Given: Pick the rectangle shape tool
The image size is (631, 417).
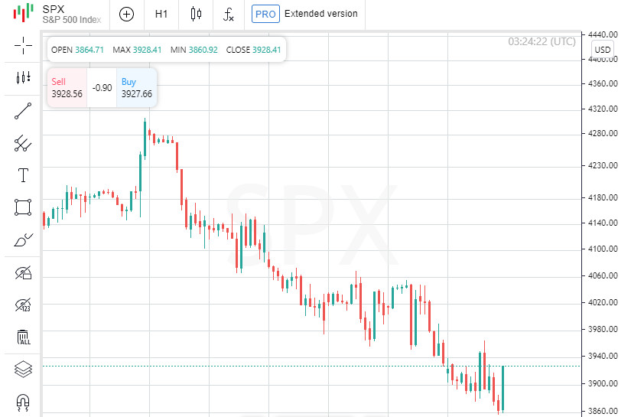Looking at the screenshot, I should tap(23, 207).
